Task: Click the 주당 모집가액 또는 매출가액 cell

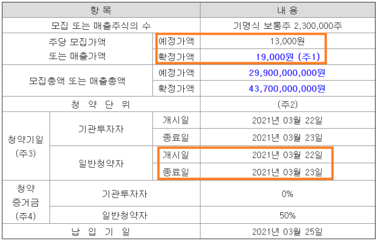Action: tap(77, 49)
